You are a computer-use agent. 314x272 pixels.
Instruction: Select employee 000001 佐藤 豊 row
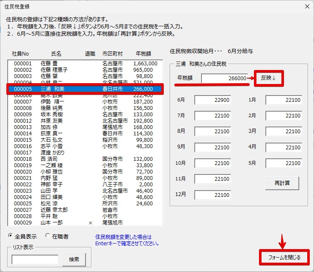click(x=85, y=63)
